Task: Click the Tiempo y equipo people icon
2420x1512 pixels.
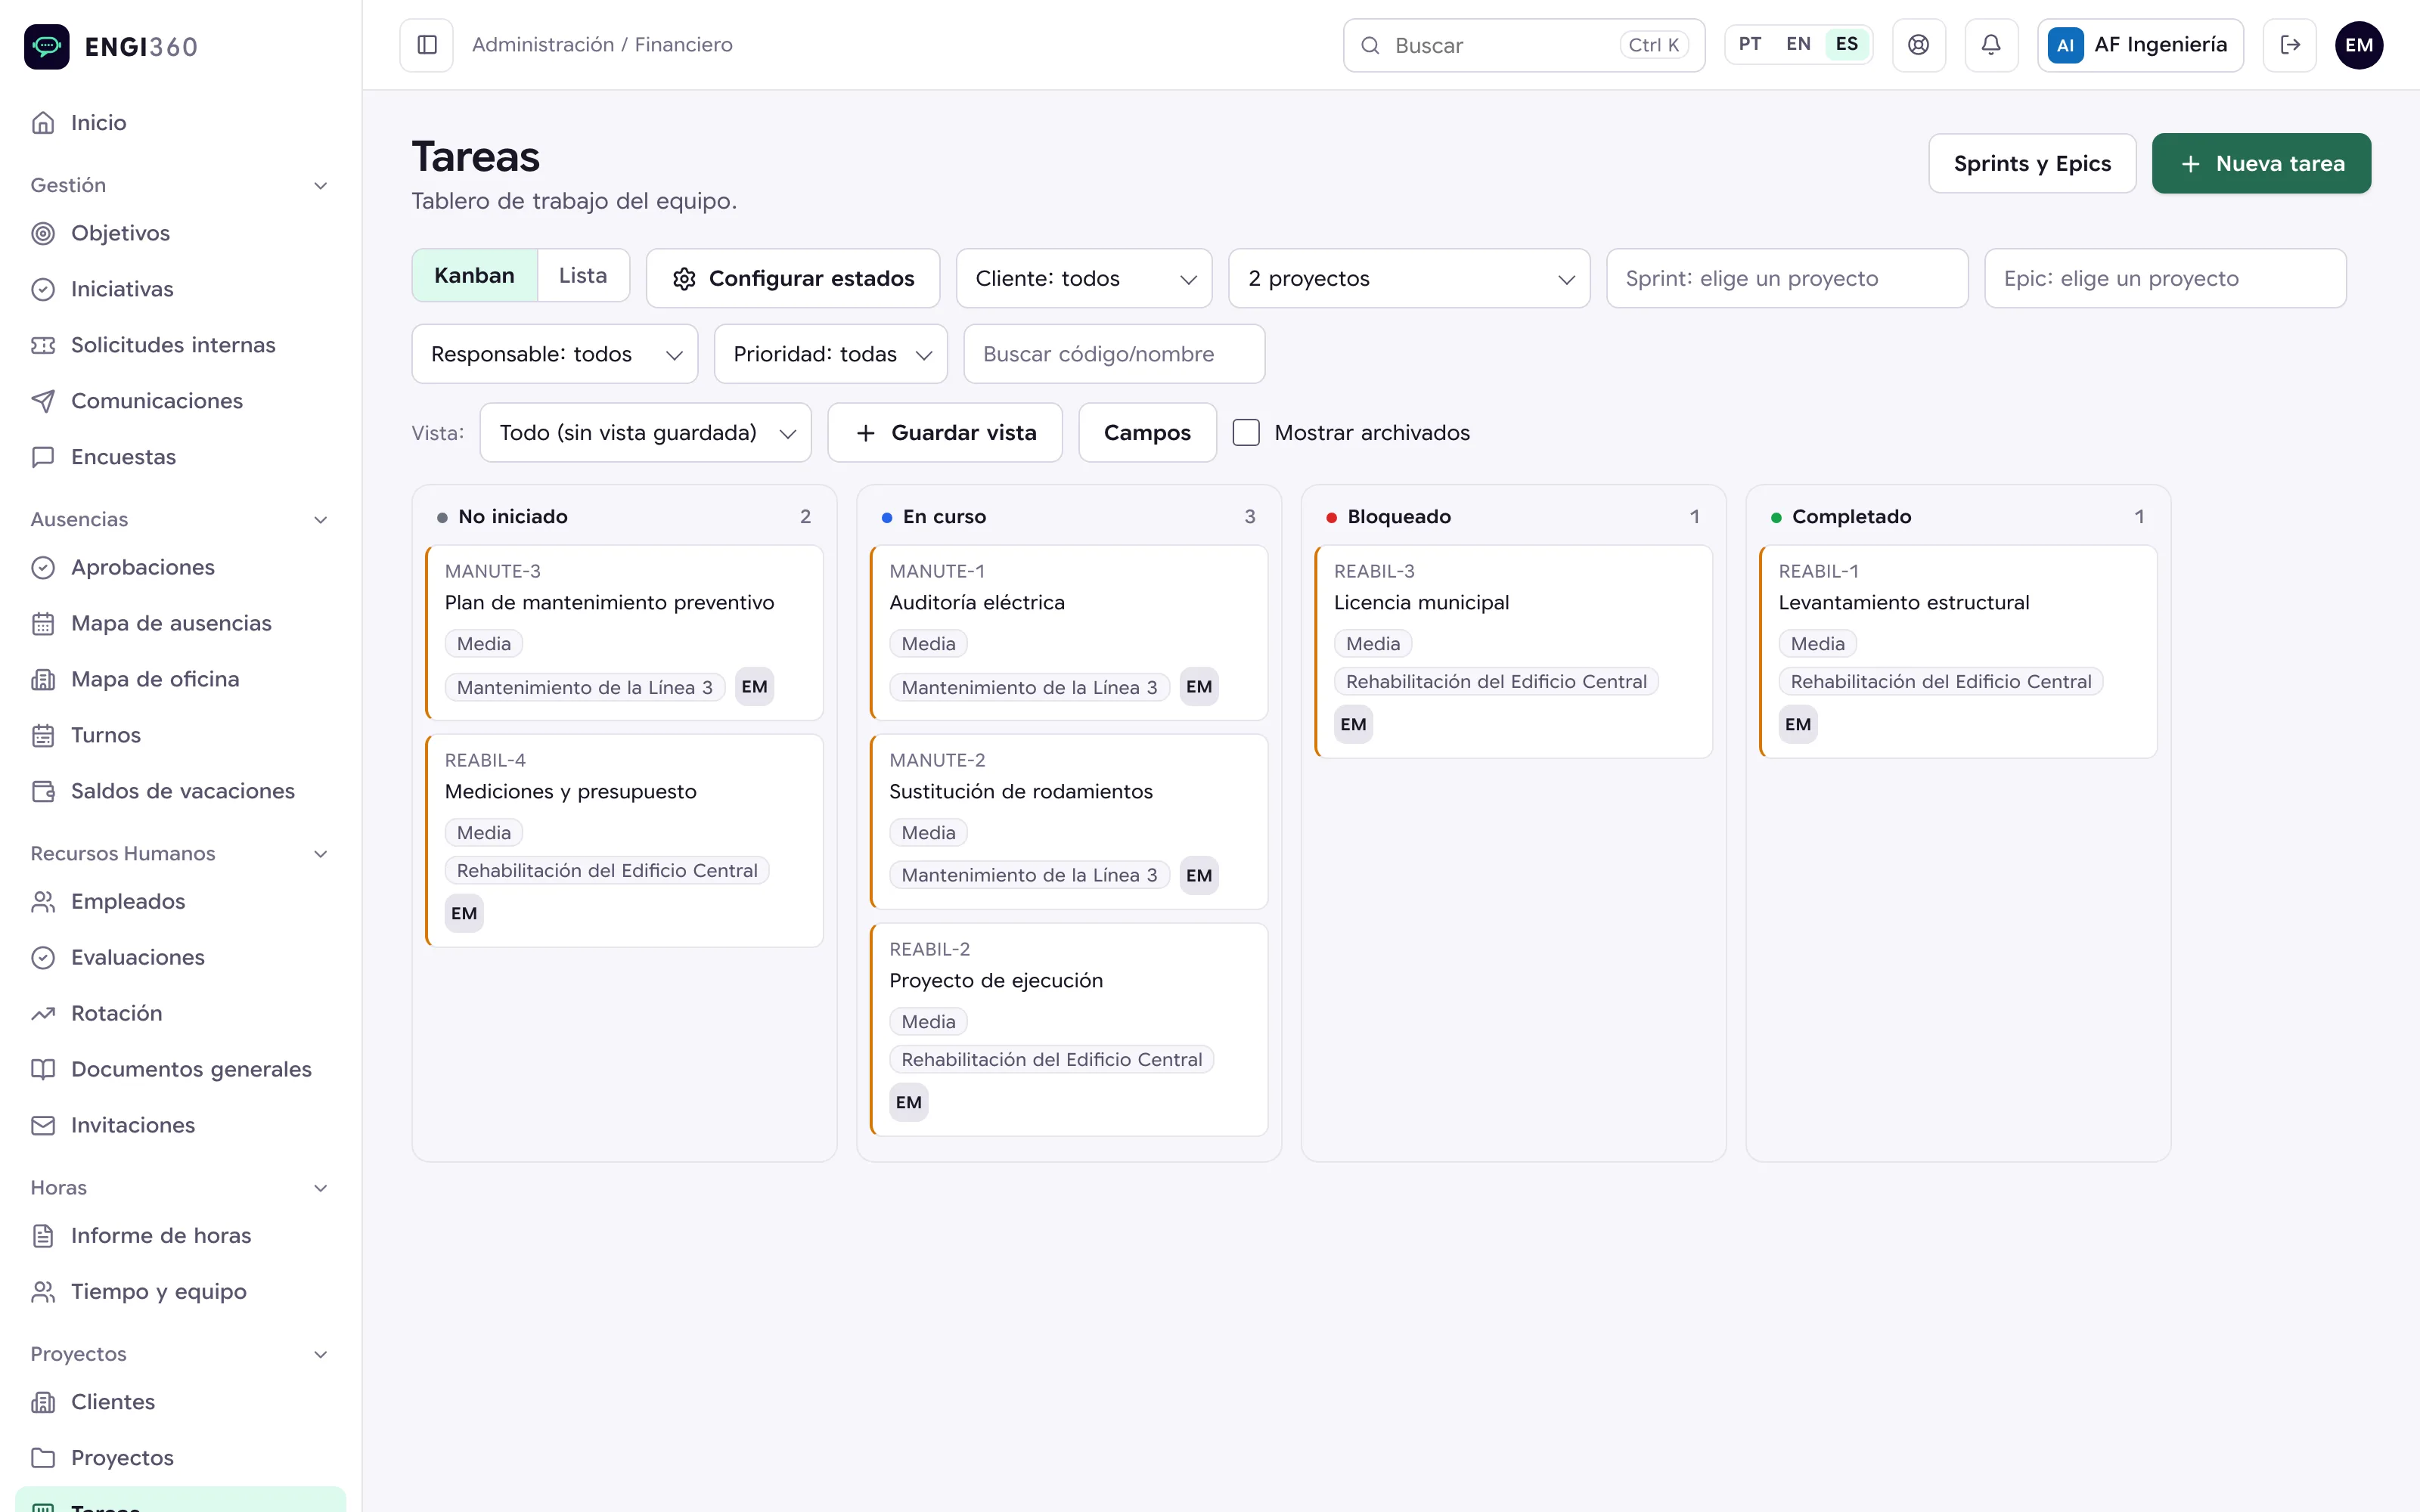Action: 43,1291
